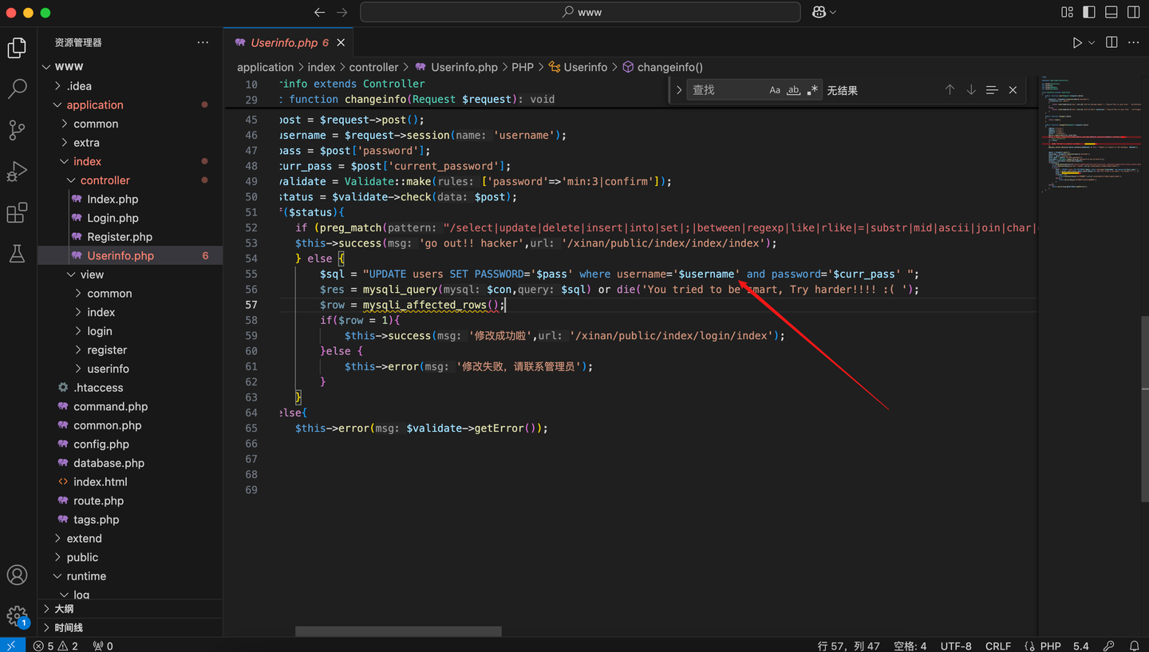Click the Run code play button
Viewport: 1149px width, 652px height.
tap(1077, 42)
